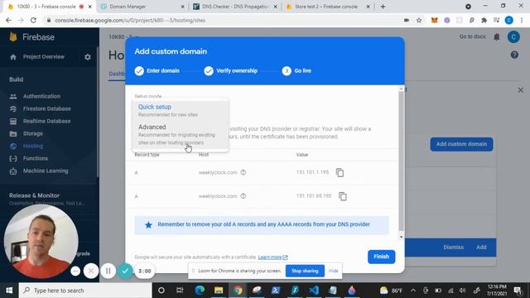
Task: Open Hosting in the sidebar
Action: (33, 146)
